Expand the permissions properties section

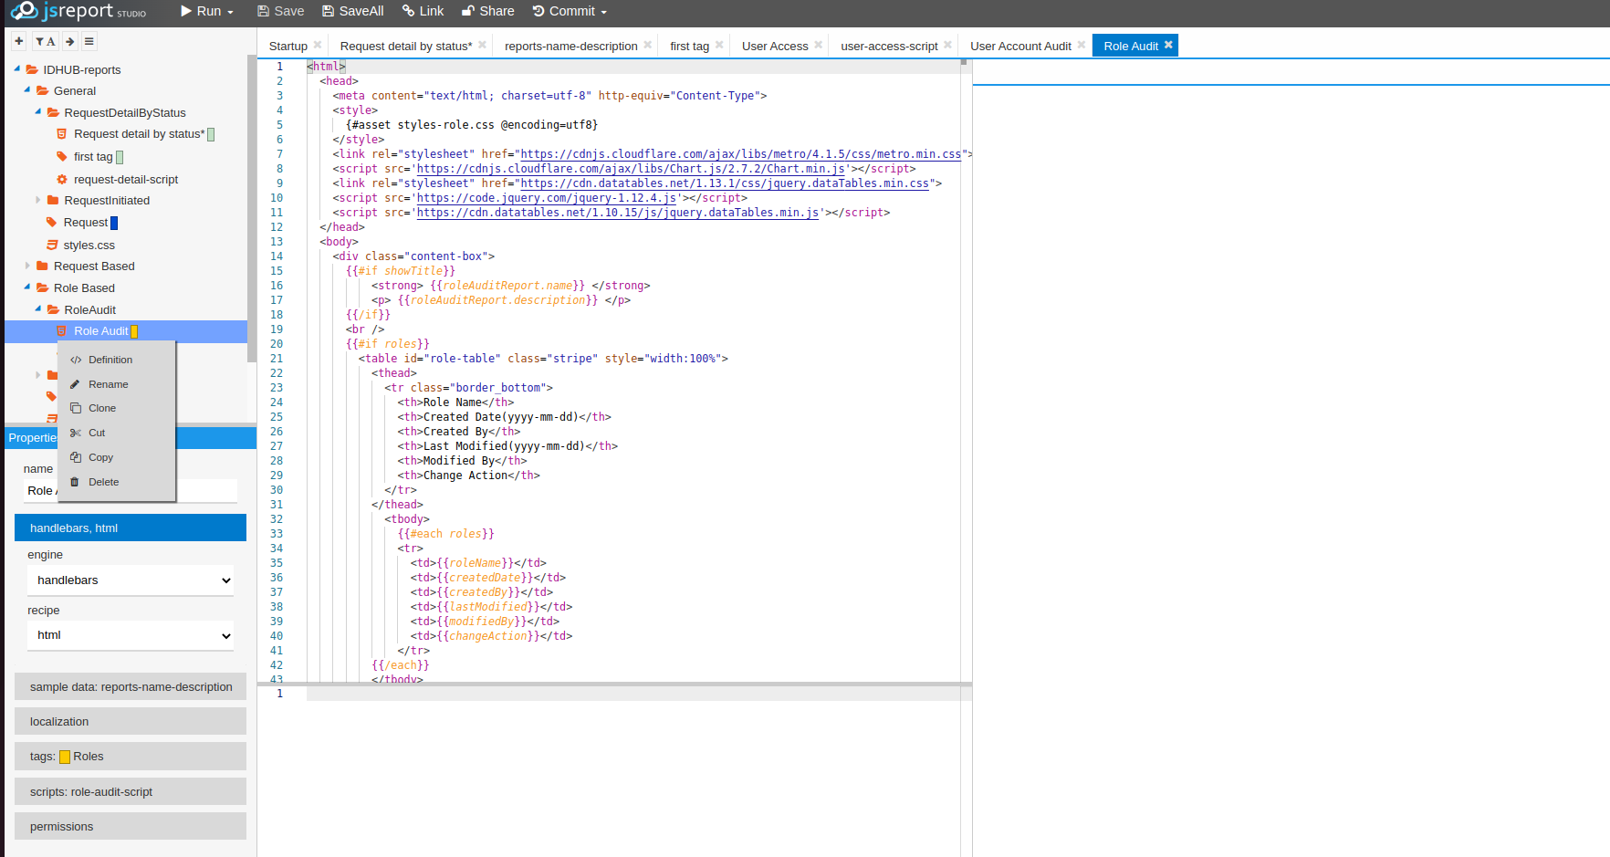(x=131, y=826)
